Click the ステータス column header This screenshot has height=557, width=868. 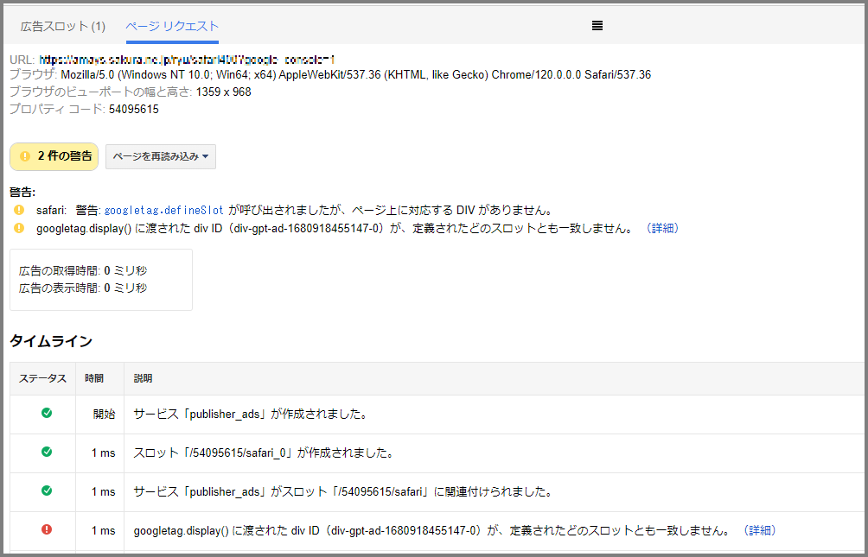pyautogui.click(x=42, y=378)
